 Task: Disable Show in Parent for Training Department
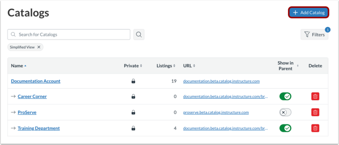click(x=285, y=128)
